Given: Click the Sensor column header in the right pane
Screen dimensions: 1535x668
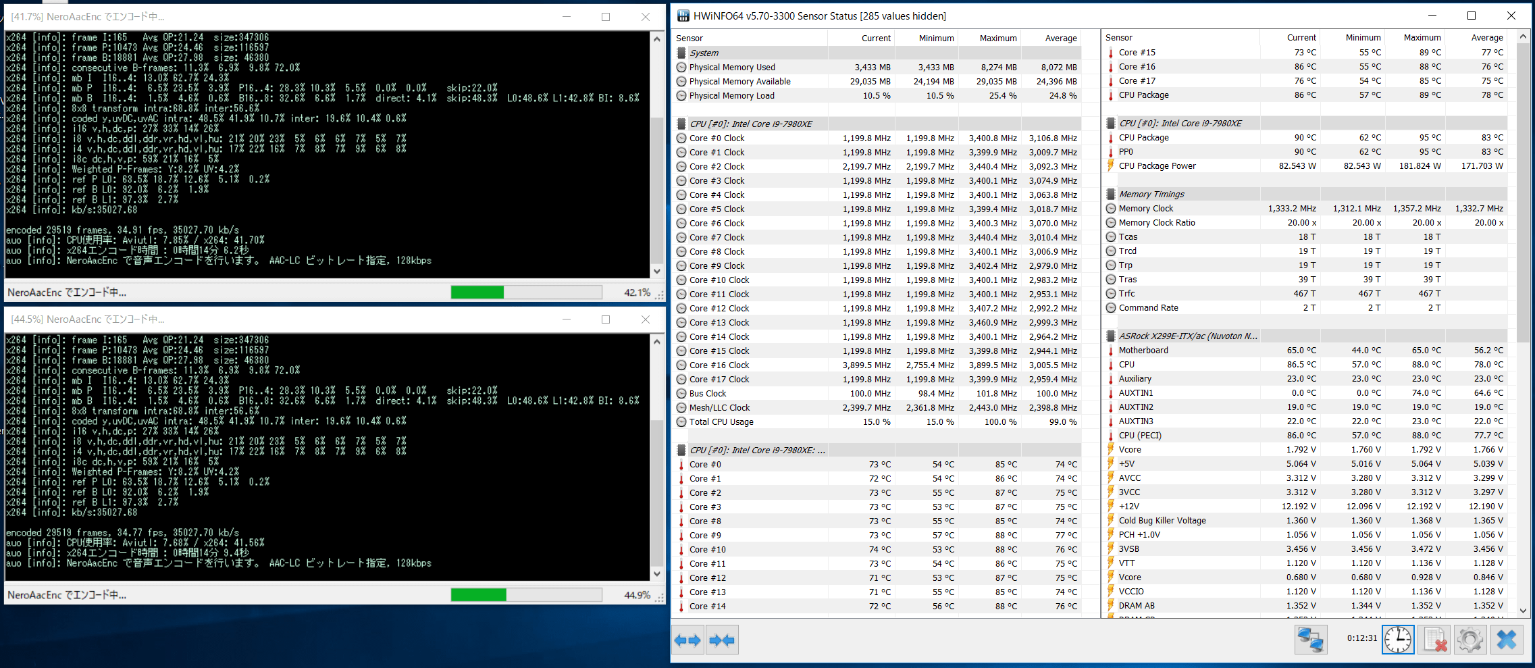Looking at the screenshot, I should [x=1181, y=37].
